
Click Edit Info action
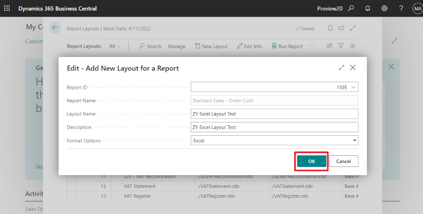point(249,46)
